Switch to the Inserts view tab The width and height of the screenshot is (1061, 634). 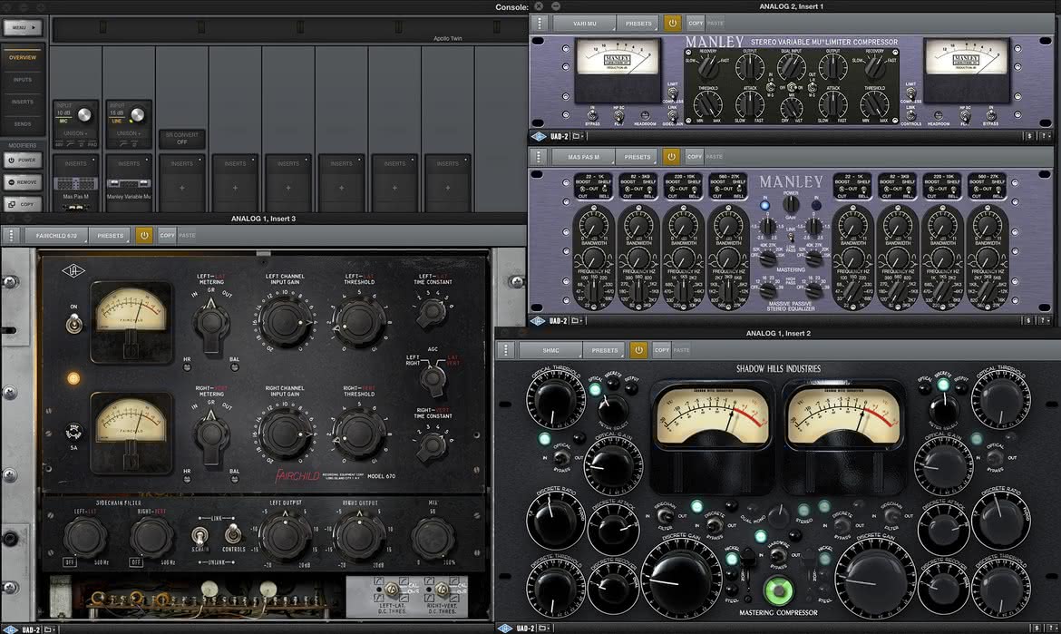(23, 102)
